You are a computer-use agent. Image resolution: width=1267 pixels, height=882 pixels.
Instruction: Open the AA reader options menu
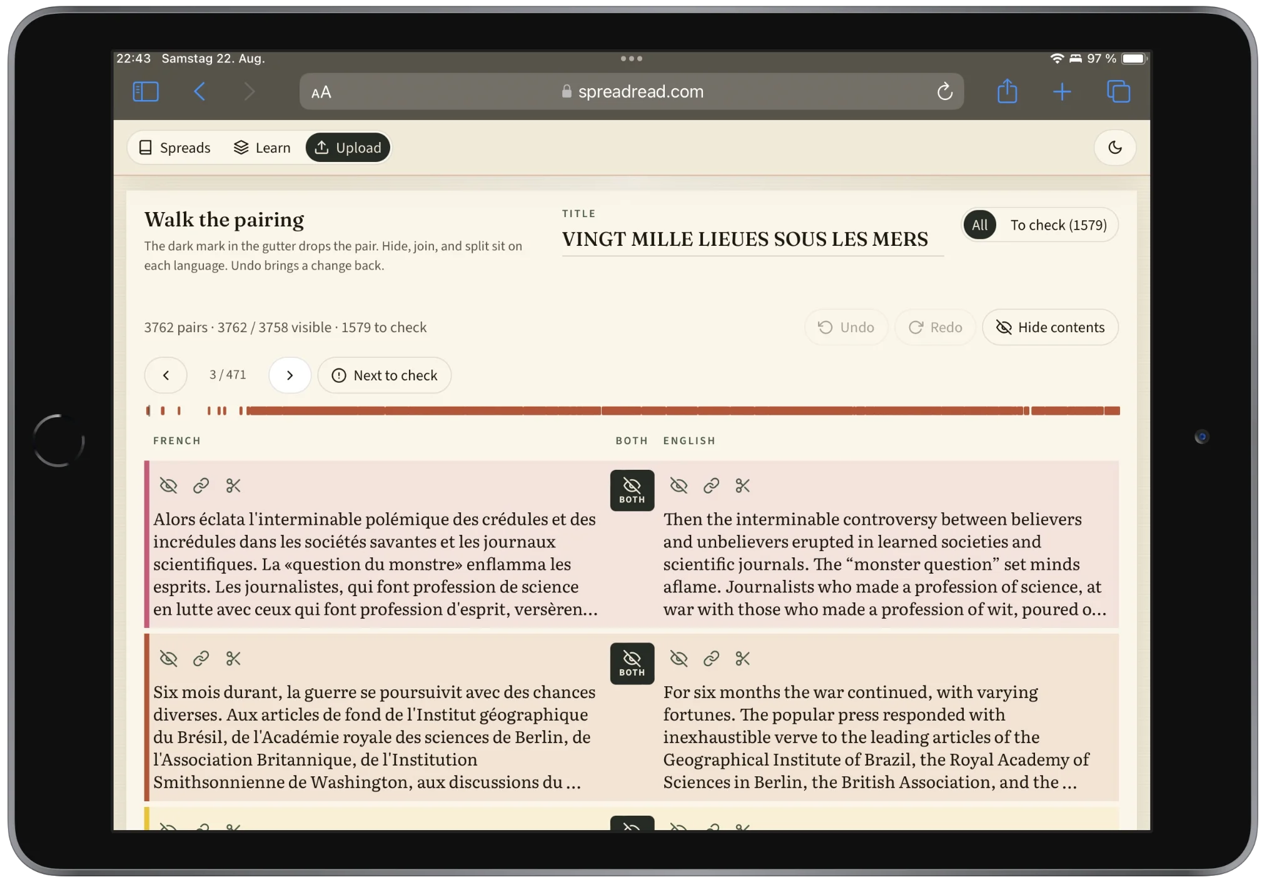click(321, 93)
